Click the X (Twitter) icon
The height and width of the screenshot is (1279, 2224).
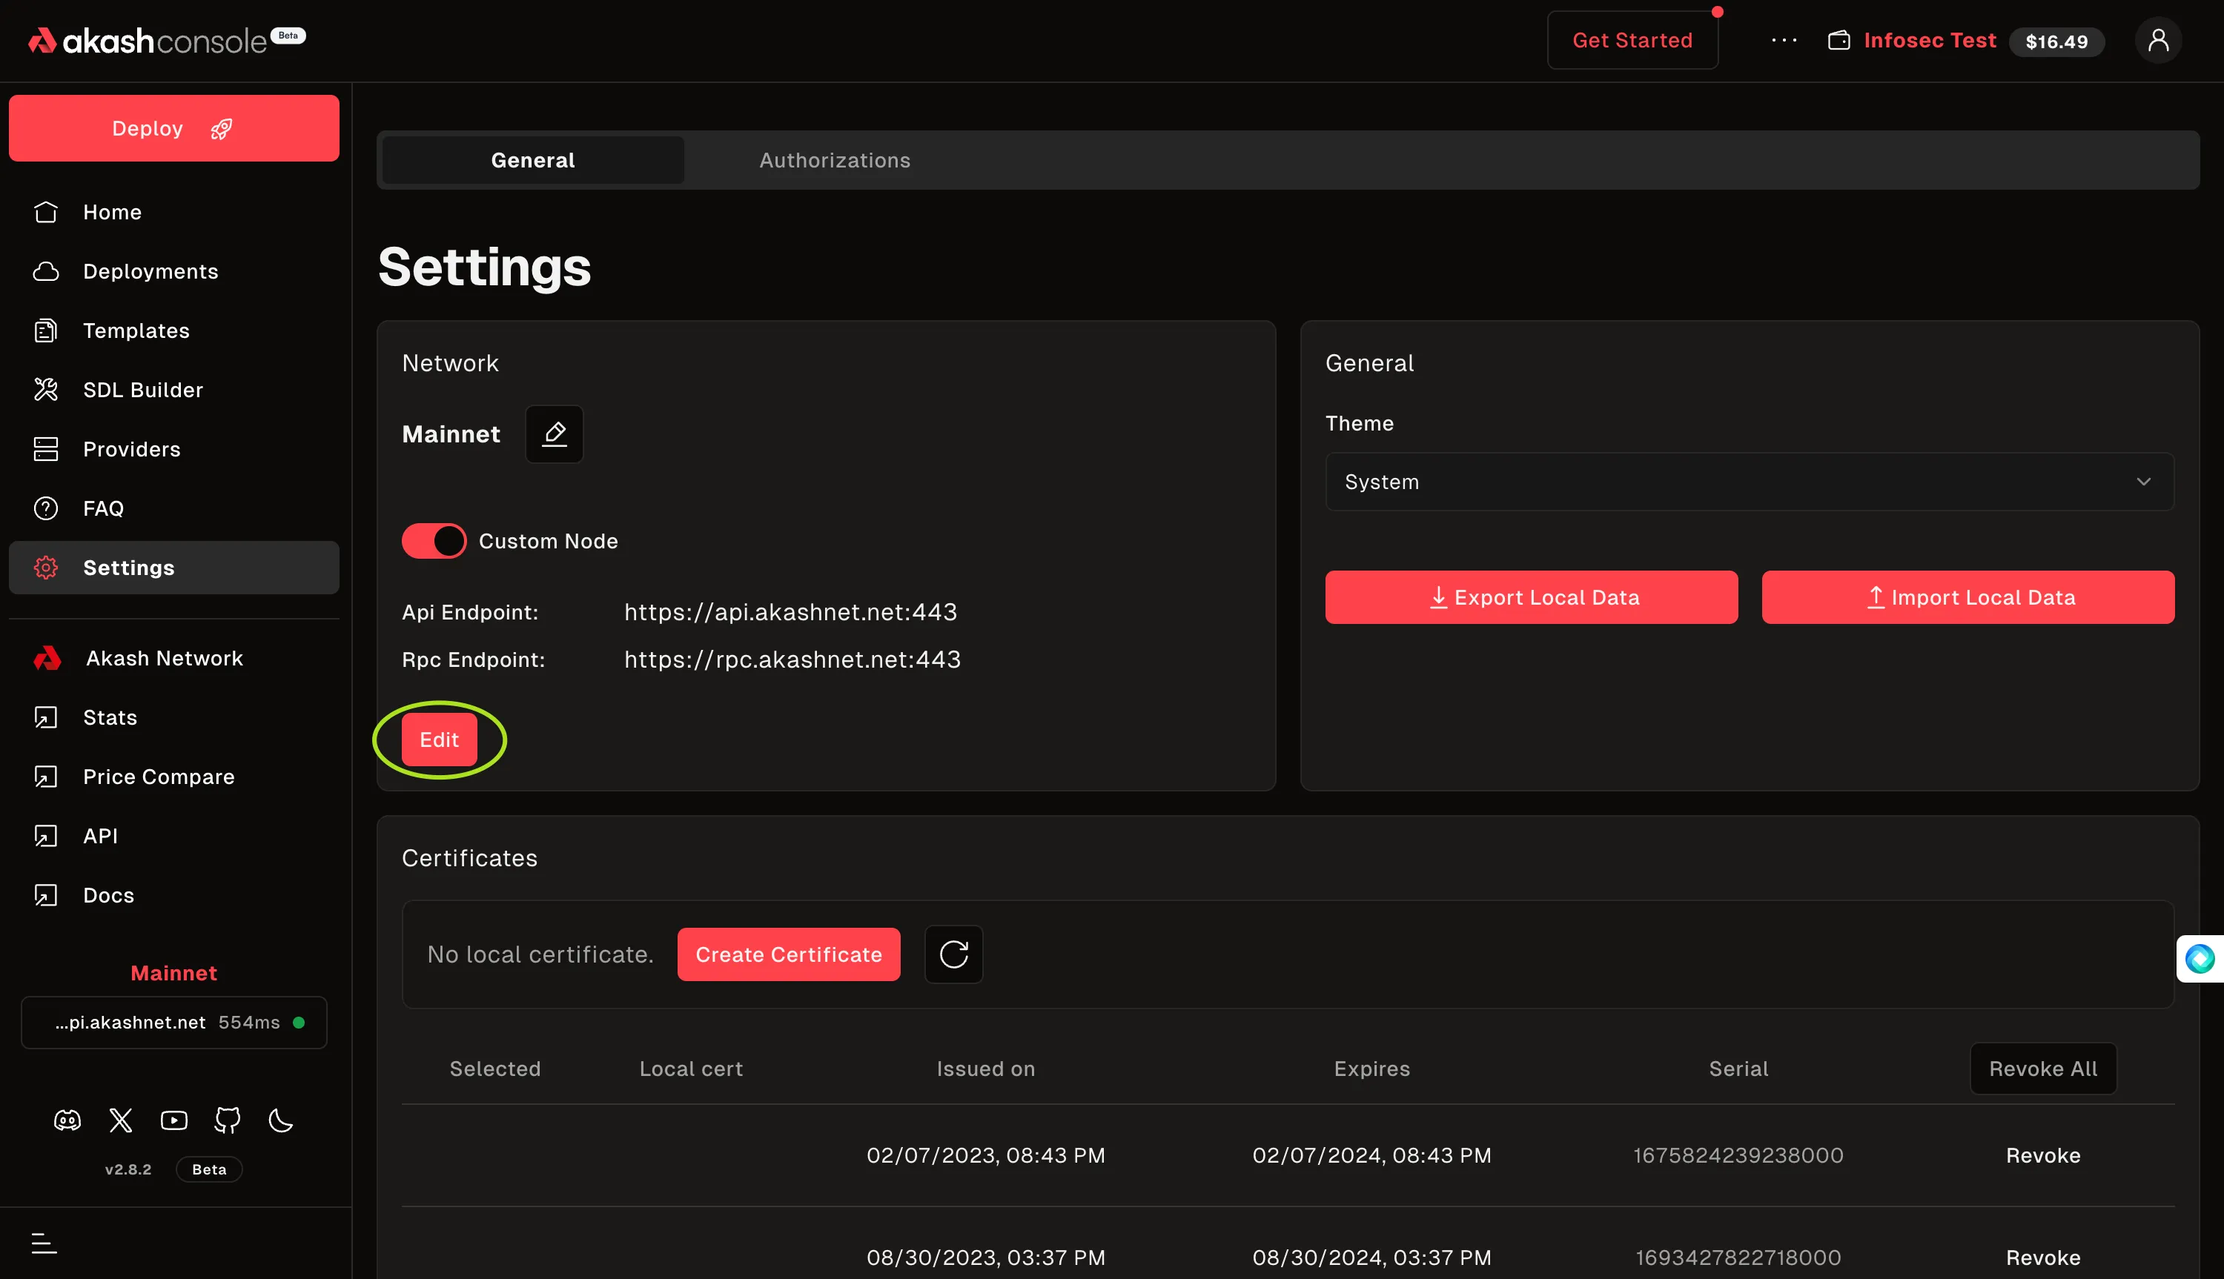120,1120
